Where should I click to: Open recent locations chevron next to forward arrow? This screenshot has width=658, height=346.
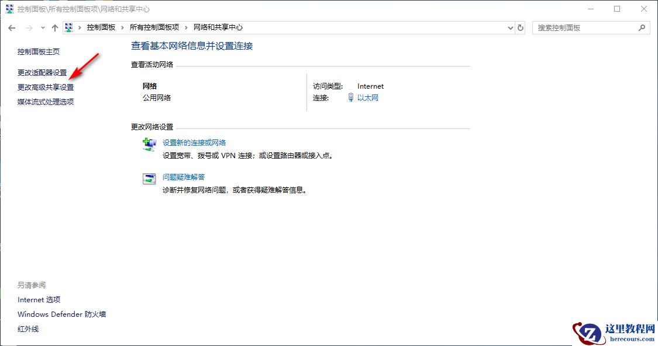click(x=42, y=27)
